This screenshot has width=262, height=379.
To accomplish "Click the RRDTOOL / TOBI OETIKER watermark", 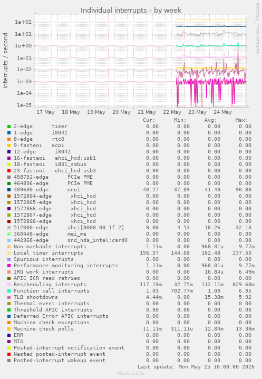I will pyautogui.click(x=257, y=28).
